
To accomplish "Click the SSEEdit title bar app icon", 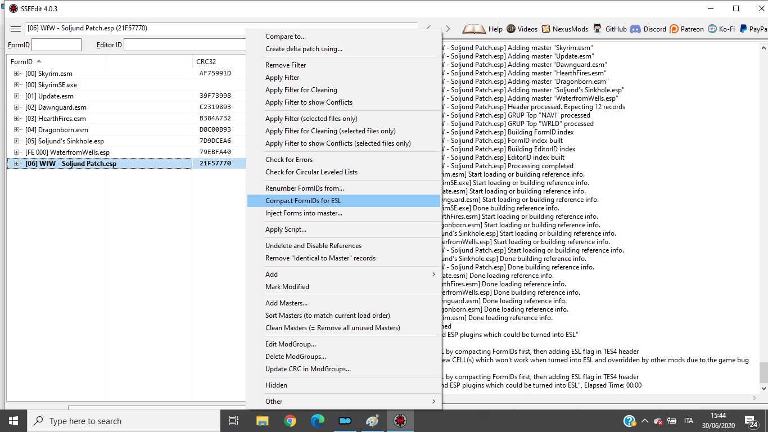I will pyautogui.click(x=13, y=8).
